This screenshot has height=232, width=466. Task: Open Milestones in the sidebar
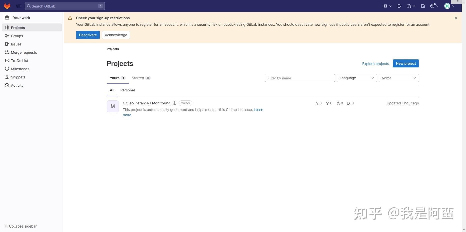click(x=32, y=69)
